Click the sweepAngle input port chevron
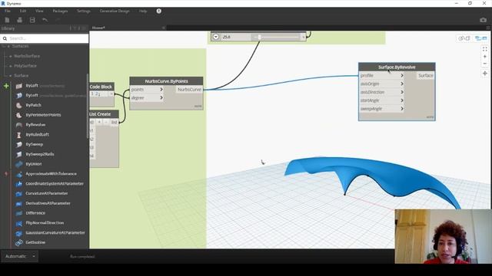This screenshot has height=276, width=492. 401,109
